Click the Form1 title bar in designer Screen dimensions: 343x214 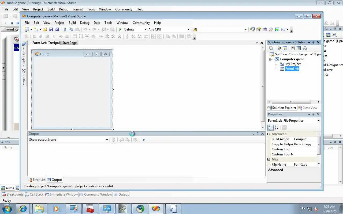click(72, 54)
